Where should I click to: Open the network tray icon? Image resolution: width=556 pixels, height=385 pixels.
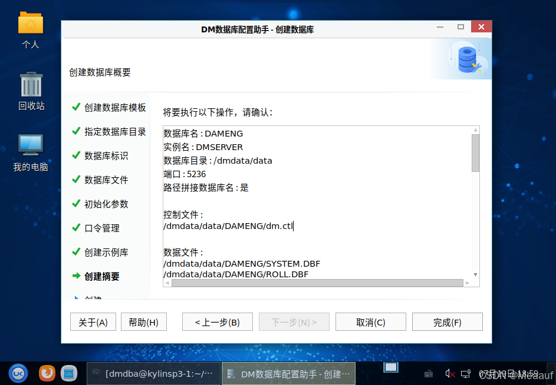coord(466,373)
